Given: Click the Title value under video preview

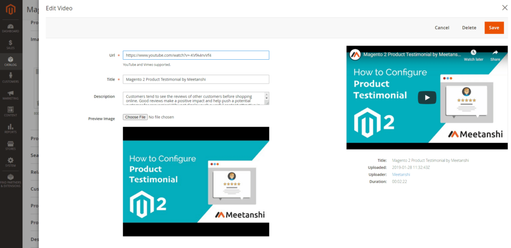Looking at the screenshot, I should [430, 160].
